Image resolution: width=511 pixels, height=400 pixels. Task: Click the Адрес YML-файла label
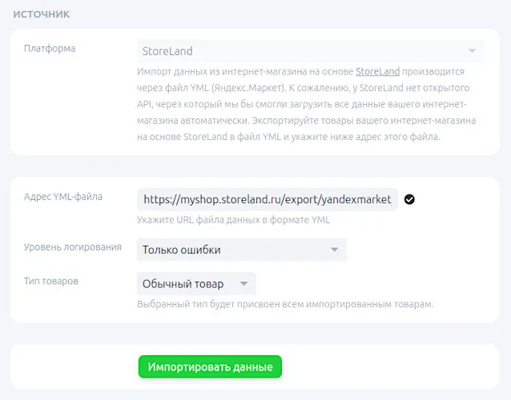click(x=63, y=197)
